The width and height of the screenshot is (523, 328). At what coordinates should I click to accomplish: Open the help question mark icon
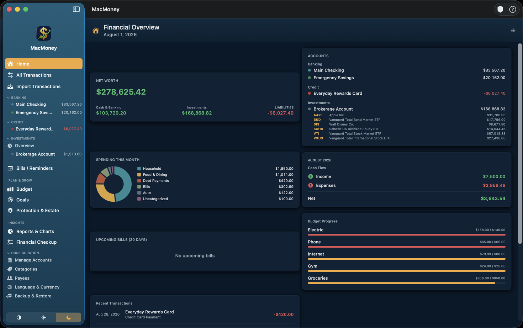click(512, 10)
